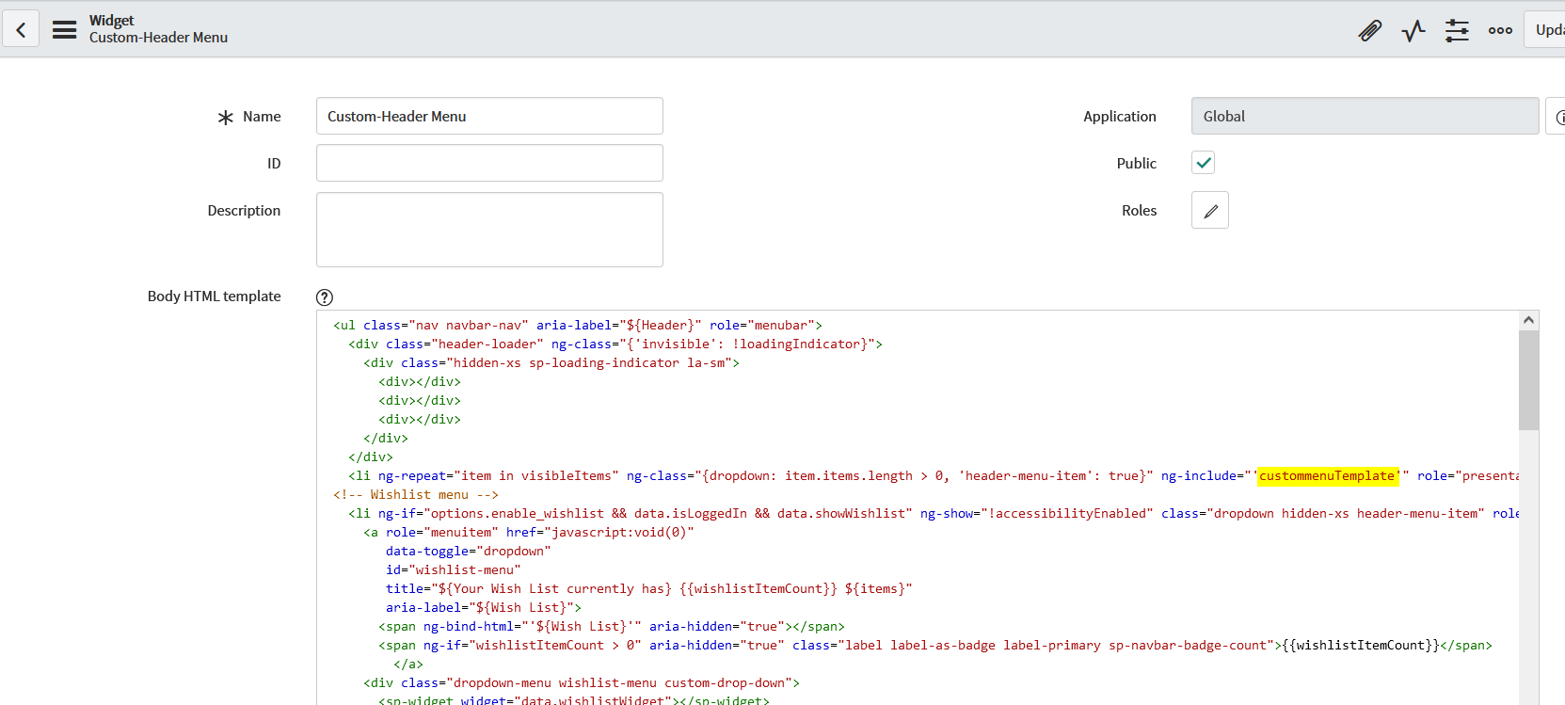The image size is (1565, 705).
Task: Edit Roles with the pencil button
Action: tap(1210, 210)
